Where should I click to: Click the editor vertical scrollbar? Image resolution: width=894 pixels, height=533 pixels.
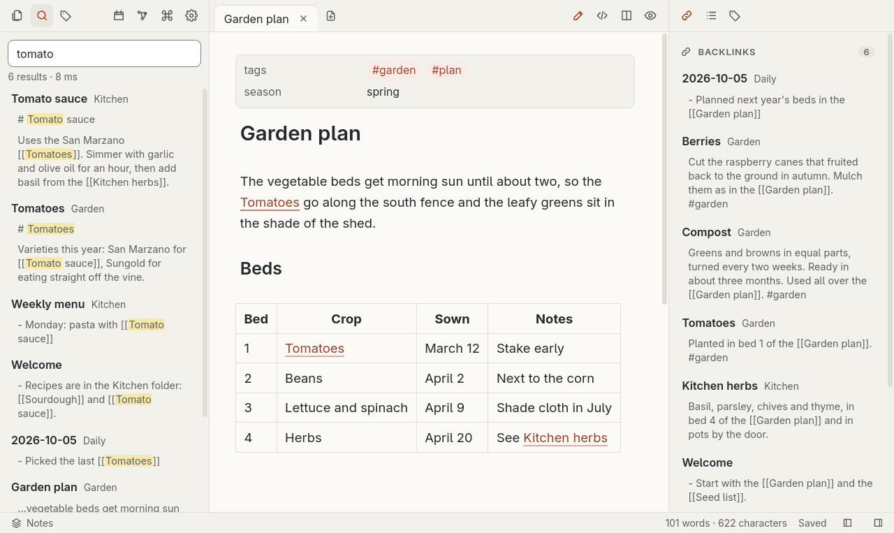coord(664,170)
